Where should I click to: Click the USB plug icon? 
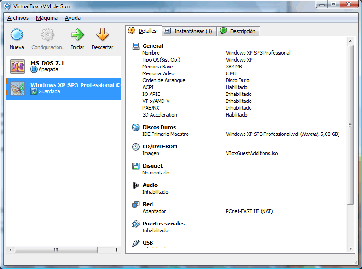136,243
